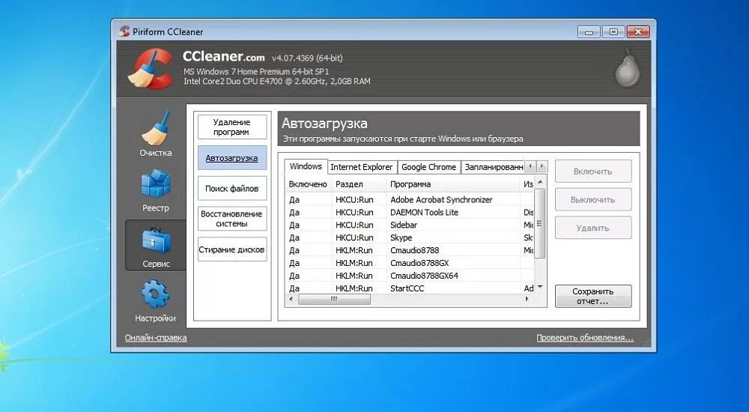
Task: Switch to the Internet Explorer tab
Action: point(362,167)
